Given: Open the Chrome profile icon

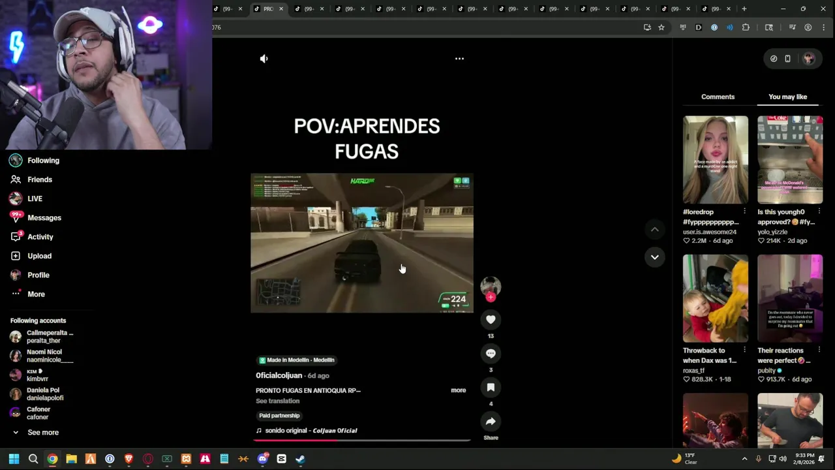Looking at the screenshot, I should point(808,27).
